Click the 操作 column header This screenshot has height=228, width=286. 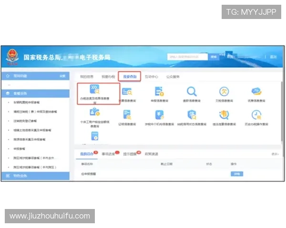click(x=234, y=164)
